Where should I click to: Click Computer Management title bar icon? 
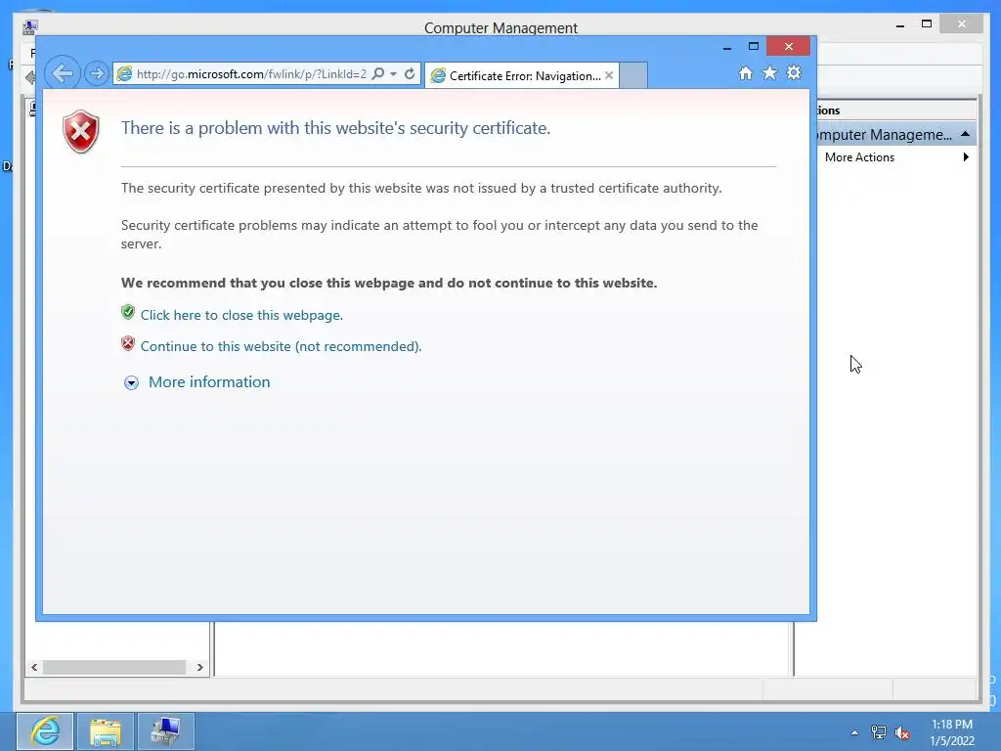click(30, 27)
